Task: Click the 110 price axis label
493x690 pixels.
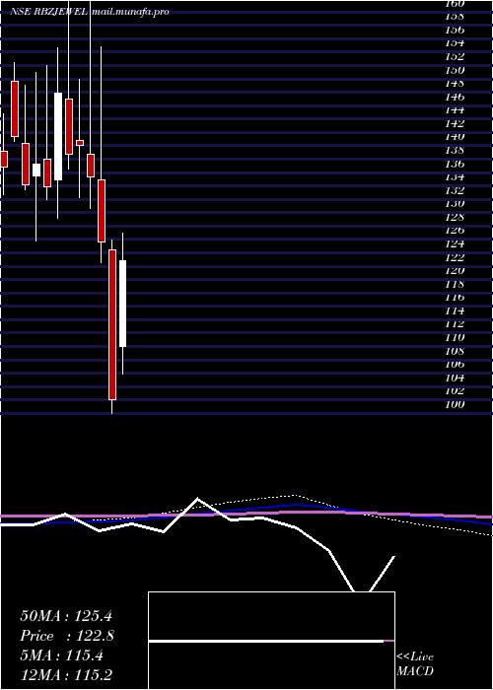Action: pyautogui.click(x=455, y=337)
